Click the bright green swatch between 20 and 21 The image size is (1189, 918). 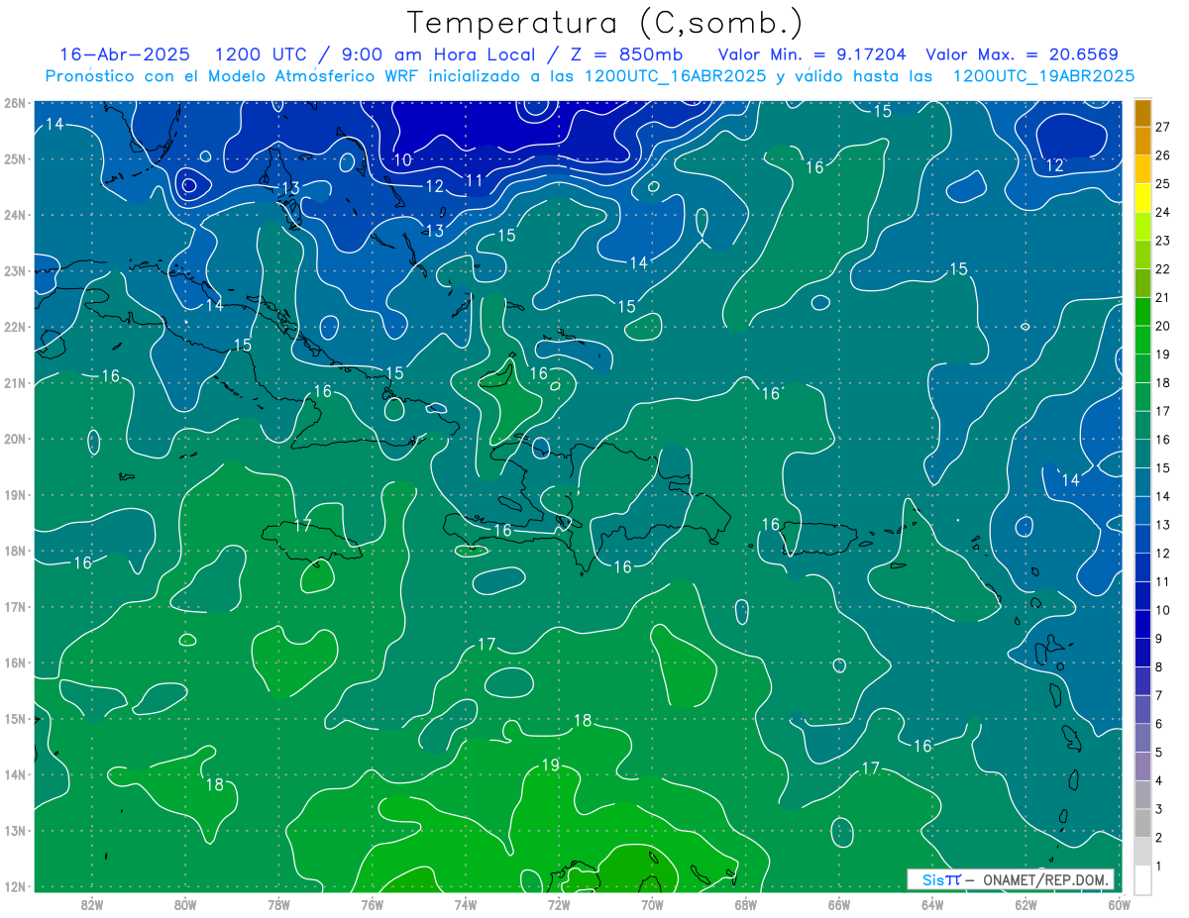point(1142,312)
